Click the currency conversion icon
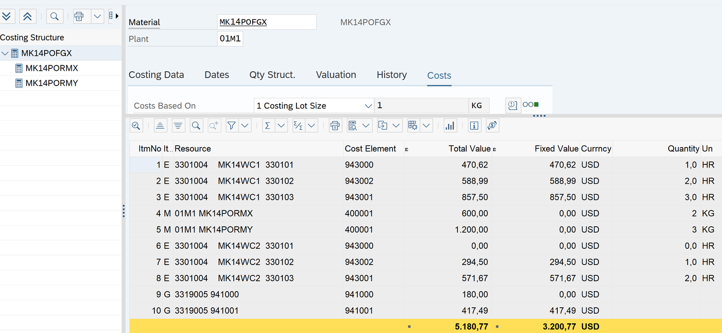 coord(492,126)
